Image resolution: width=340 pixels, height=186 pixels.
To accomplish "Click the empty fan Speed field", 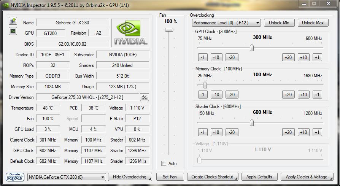I will 94,119.
